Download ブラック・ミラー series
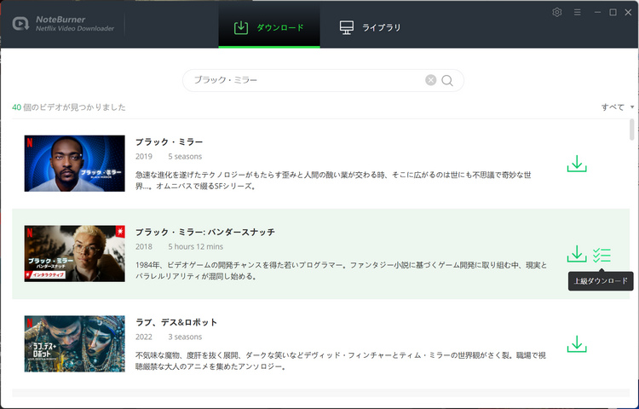Viewport: 639px width, 409px height. click(577, 164)
